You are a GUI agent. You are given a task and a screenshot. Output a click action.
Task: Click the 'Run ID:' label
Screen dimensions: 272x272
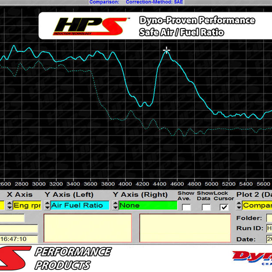[x=250, y=228]
